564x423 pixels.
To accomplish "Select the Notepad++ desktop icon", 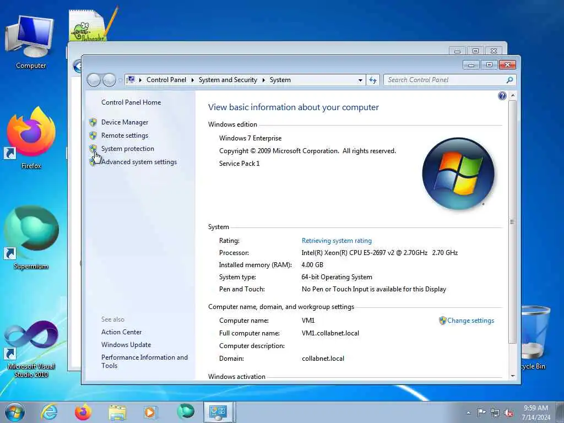I will pyautogui.click(x=93, y=24).
